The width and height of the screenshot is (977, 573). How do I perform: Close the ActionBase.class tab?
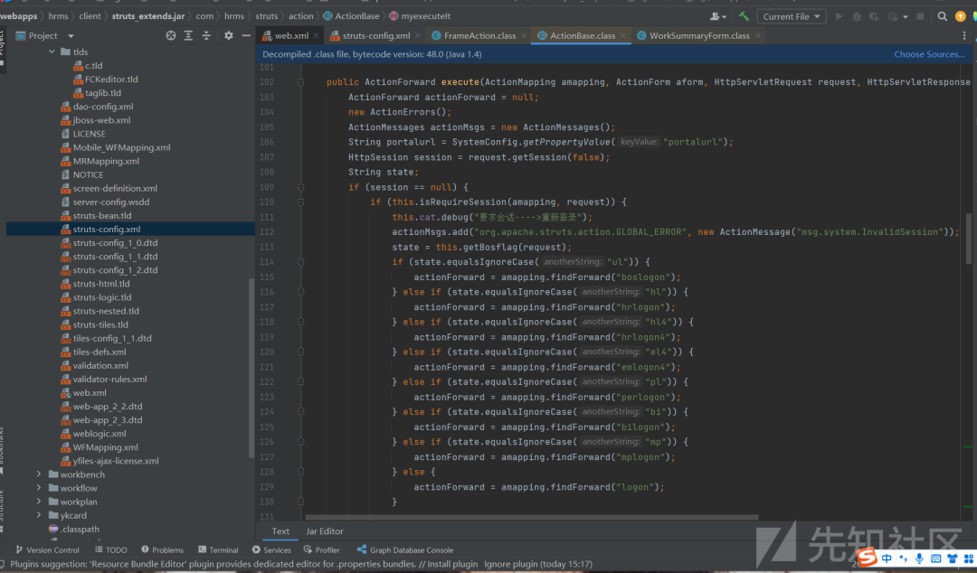tap(622, 35)
